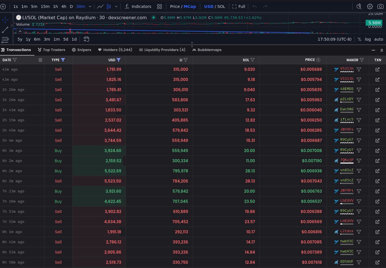The height and width of the screenshot is (268, 386).
Task: Select the crosshair cursor tool
Action: [5, 19]
